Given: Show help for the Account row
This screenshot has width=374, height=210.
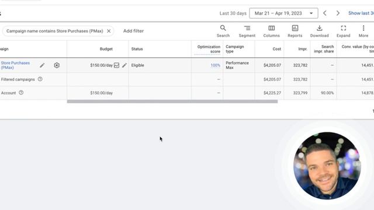Looking at the screenshot, I should click(x=21, y=93).
